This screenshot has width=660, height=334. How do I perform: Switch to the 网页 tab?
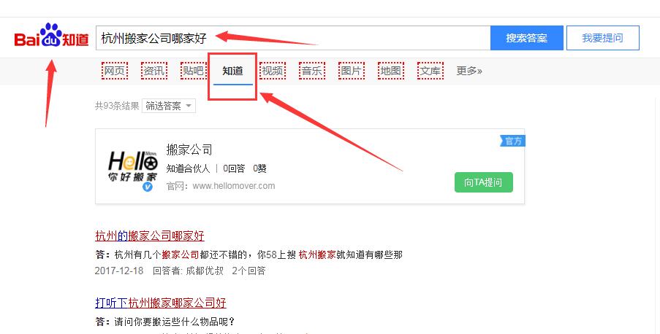click(x=114, y=71)
